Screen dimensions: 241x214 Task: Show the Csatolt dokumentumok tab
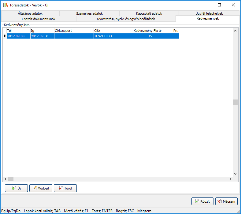coord(39,19)
